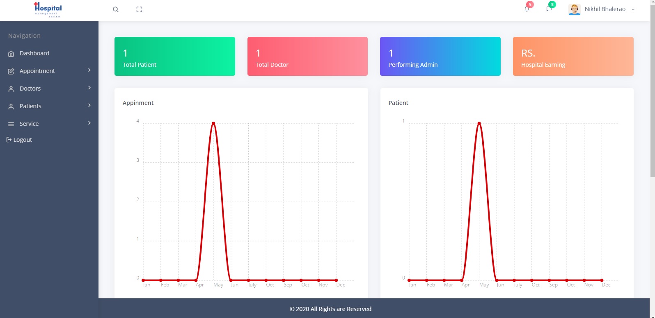Open the Total Doctor card
The image size is (655, 318).
pyautogui.click(x=307, y=57)
